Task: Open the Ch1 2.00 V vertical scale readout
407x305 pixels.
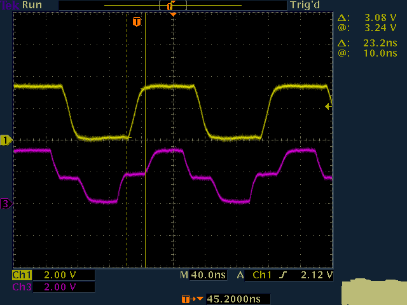Action: point(60,275)
